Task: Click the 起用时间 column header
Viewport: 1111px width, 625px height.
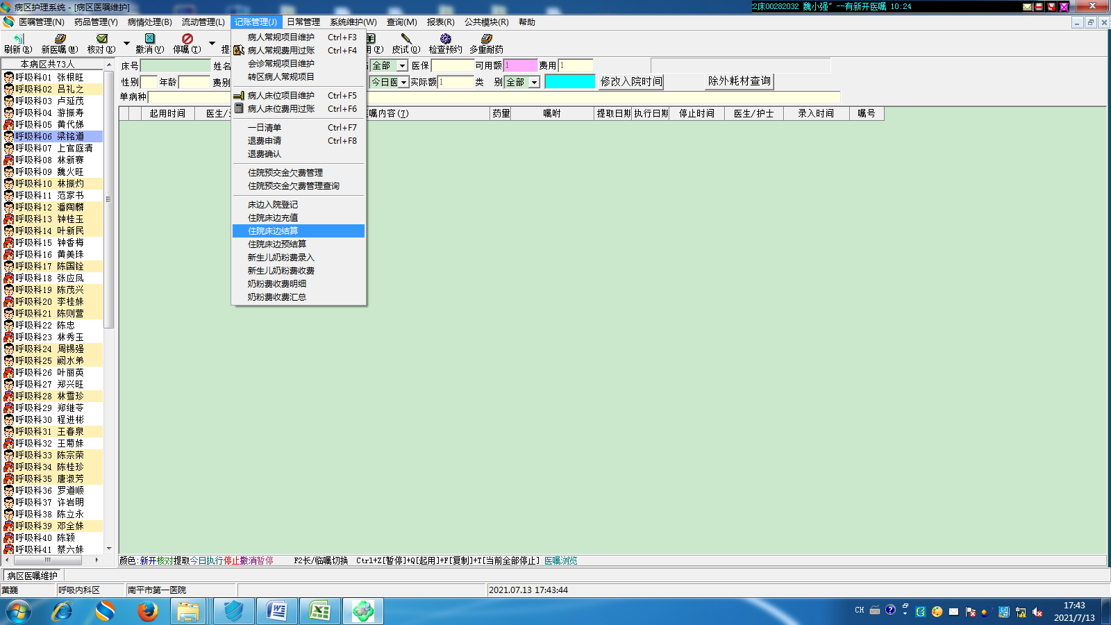Action: click(x=167, y=114)
